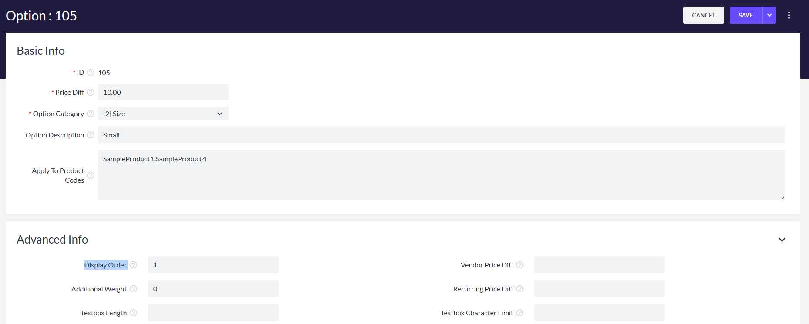Click the Display Order help icon
809x324 pixels.
(x=134, y=265)
